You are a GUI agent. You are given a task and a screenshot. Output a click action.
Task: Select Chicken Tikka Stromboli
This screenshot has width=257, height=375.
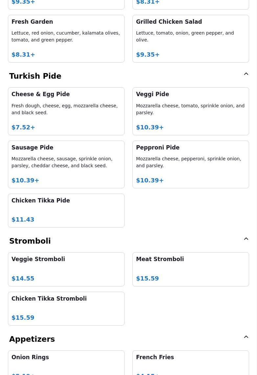[66, 308]
